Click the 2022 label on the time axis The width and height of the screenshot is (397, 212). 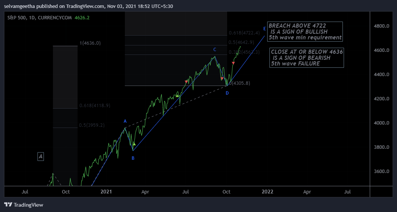tap(267, 192)
